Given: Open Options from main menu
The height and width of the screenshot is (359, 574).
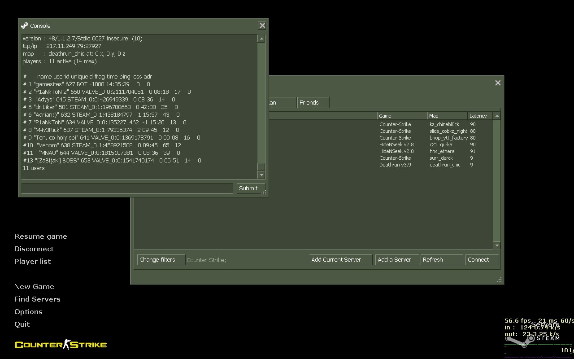Looking at the screenshot, I should pos(28,312).
